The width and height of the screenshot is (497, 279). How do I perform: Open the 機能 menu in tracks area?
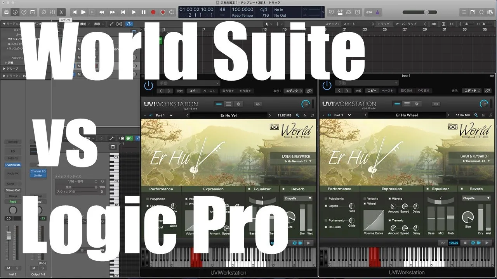(85, 24)
